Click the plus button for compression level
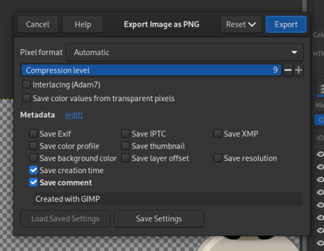324x251 pixels. click(x=299, y=70)
